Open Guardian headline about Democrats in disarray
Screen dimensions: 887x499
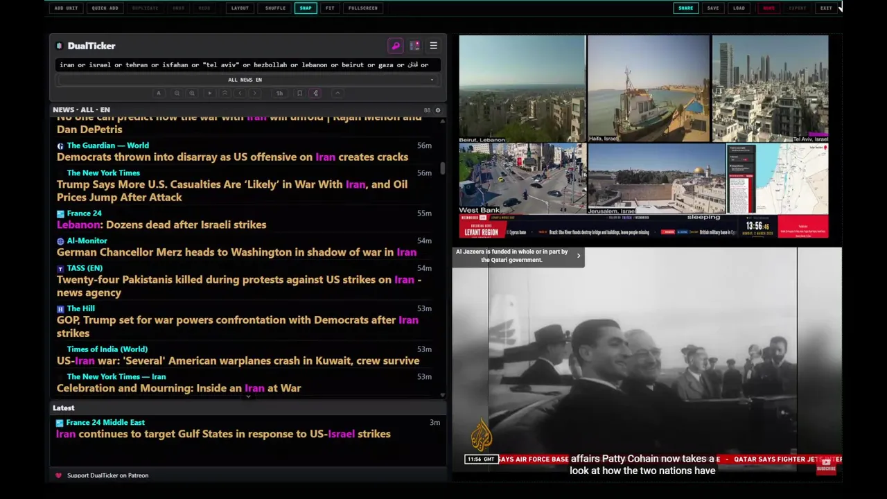click(x=232, y=157)
